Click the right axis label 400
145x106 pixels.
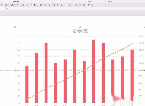pyautogui.click(x=141, y=90)
